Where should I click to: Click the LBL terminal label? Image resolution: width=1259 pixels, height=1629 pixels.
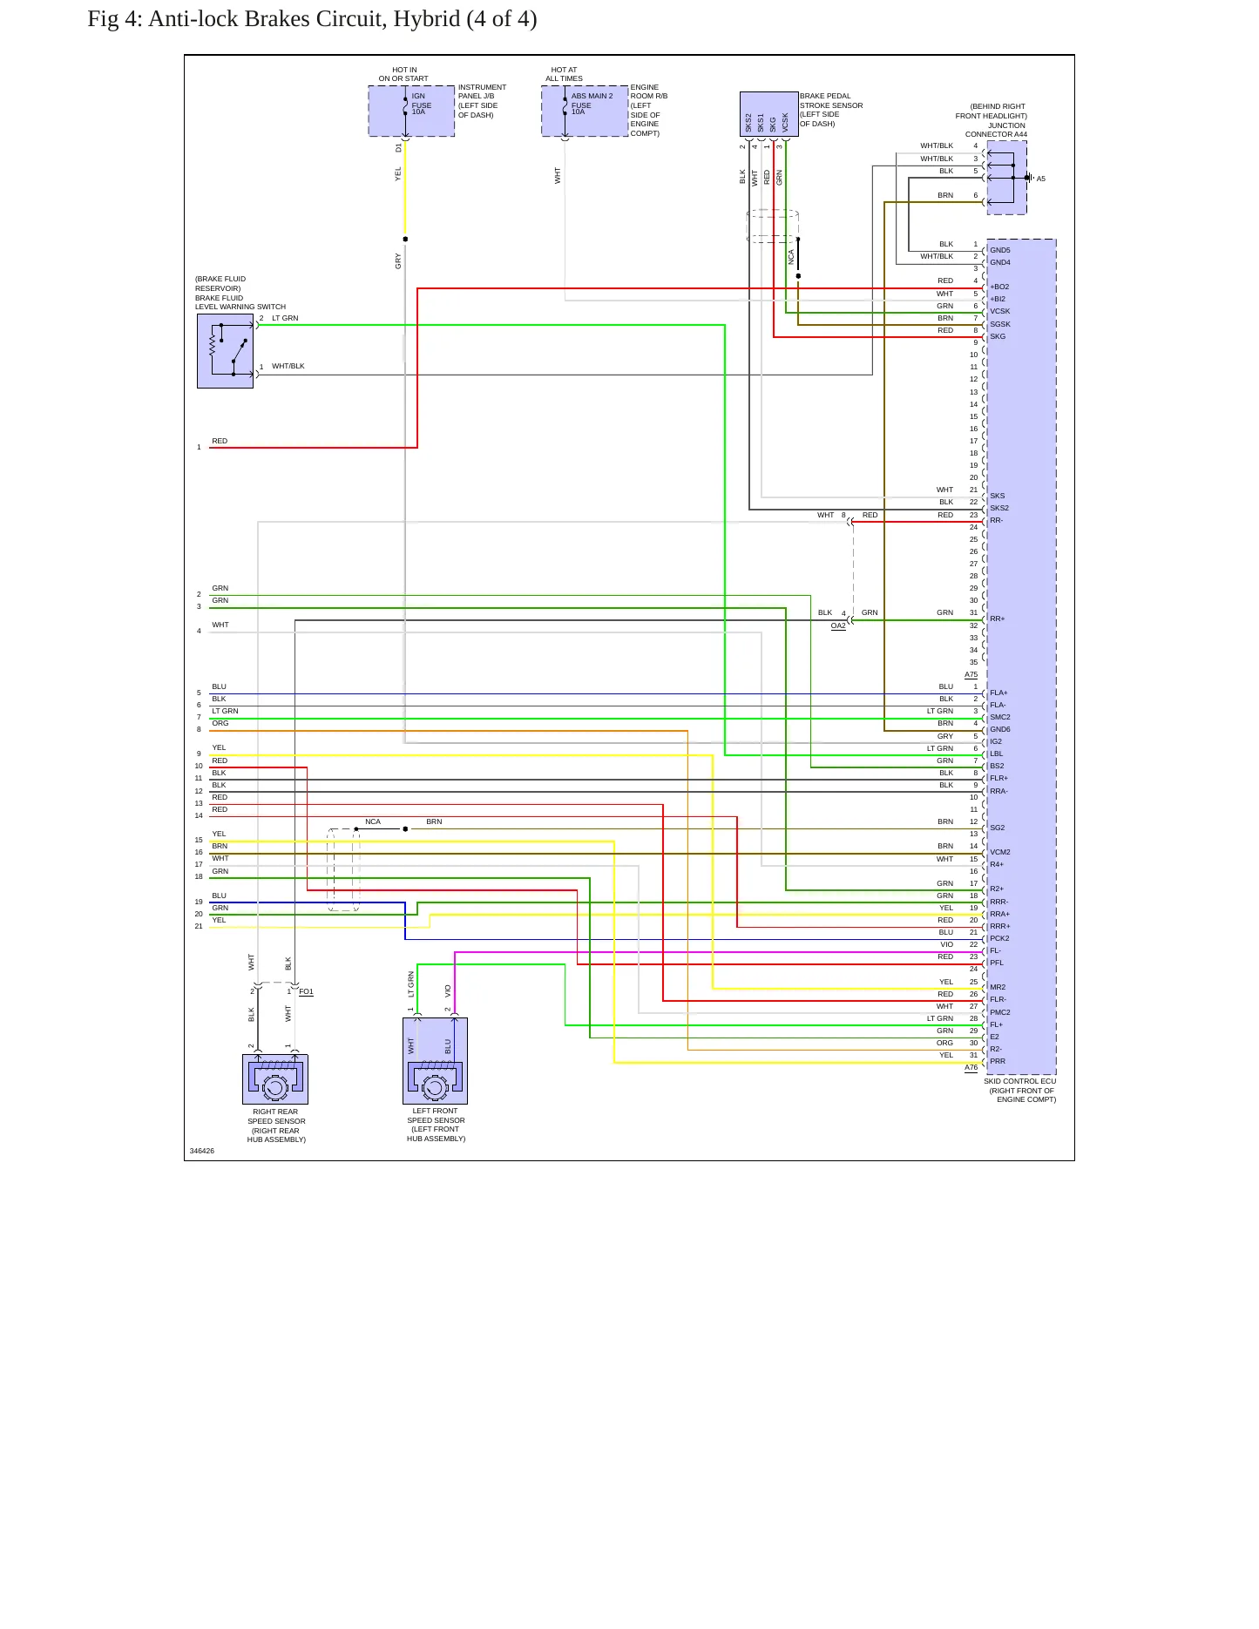tap(997, 754)
